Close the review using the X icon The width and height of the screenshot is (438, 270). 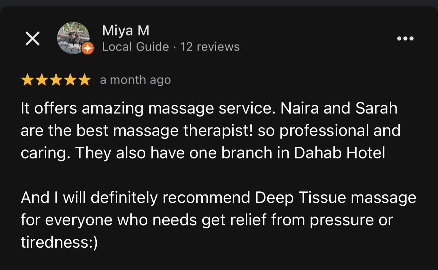coord(33,38)
